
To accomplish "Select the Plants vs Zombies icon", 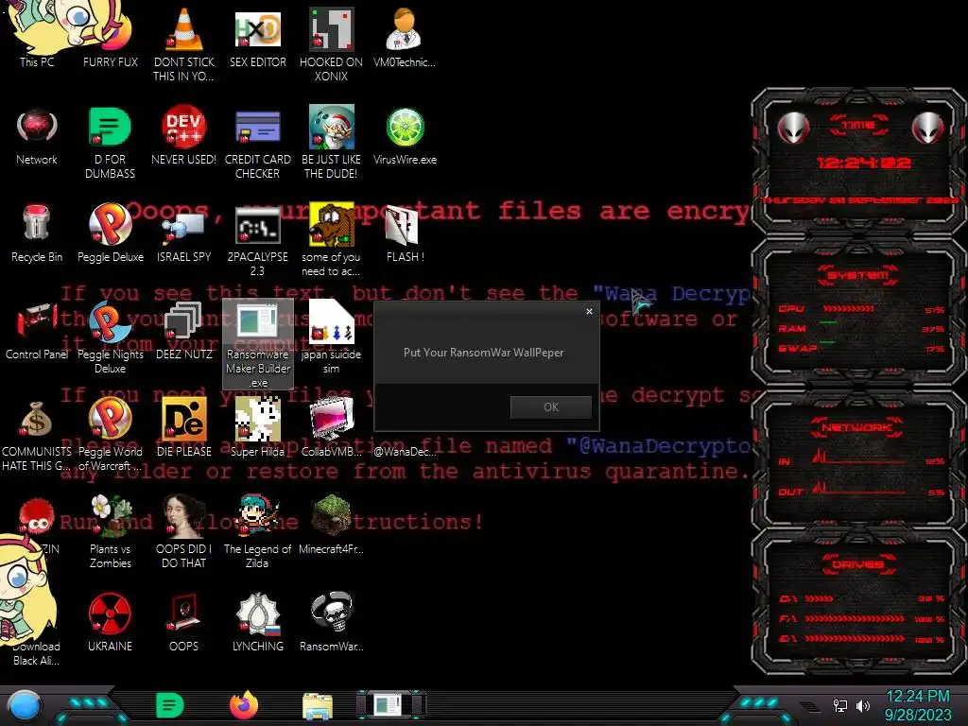I will click(x=110, y=531).
